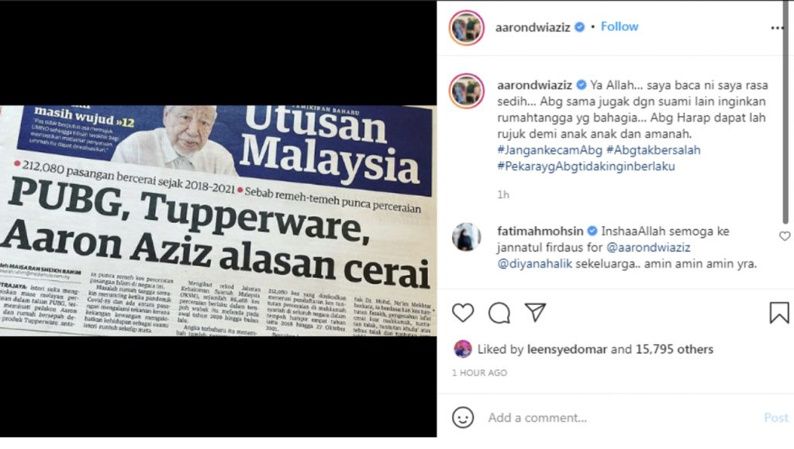Follow the aarondwiaziz account
This screenshot has height=449, width=794.
click(x=620, y=27)
